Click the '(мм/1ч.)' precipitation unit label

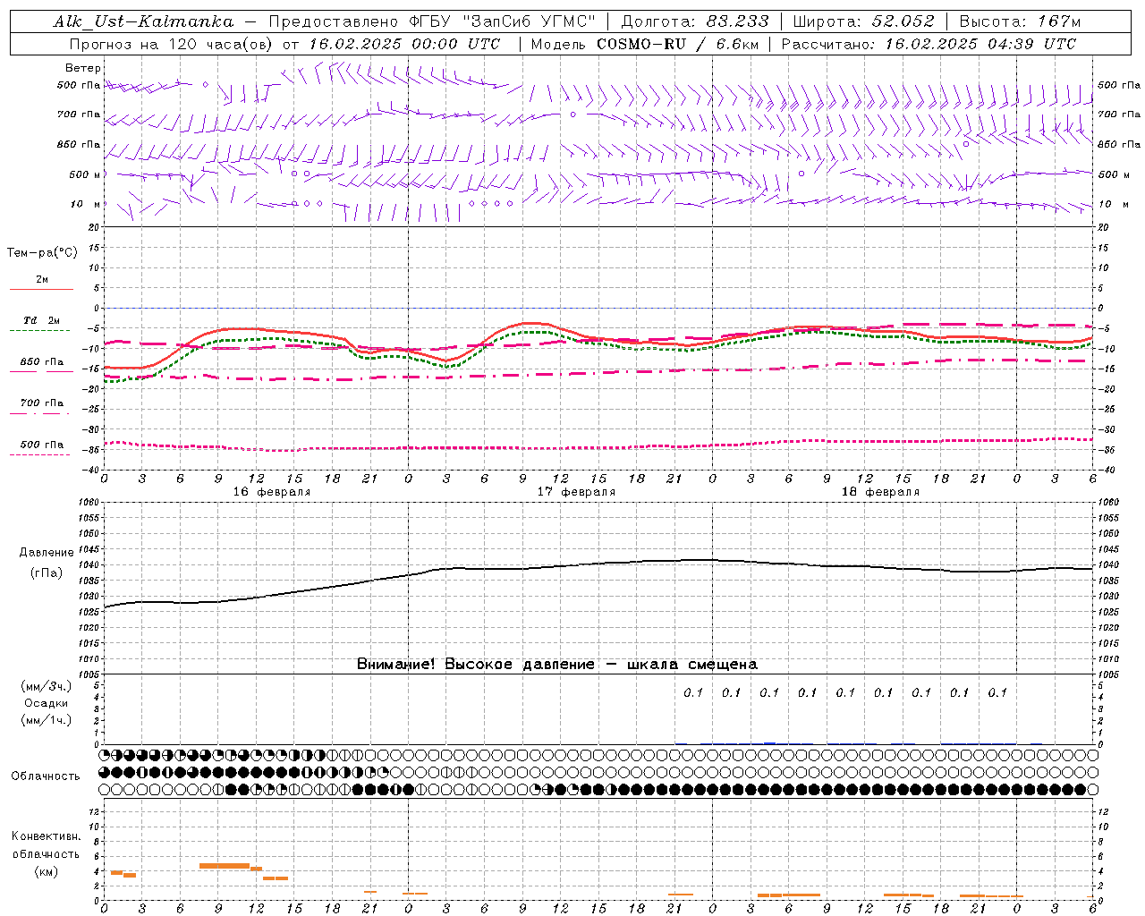click(x=47, y=720)
